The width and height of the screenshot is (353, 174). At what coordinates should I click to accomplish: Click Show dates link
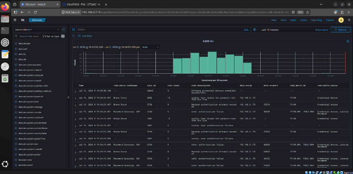322,30
